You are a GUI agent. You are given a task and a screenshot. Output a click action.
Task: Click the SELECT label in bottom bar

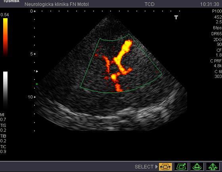[x=144, y=167]
